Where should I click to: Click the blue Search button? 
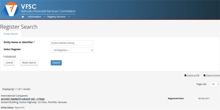[56, 63]
